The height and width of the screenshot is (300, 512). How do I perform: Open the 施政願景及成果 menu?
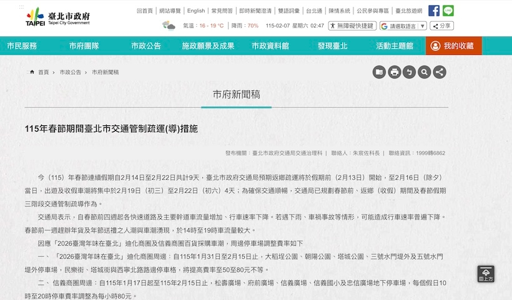[x=208, y=46]
